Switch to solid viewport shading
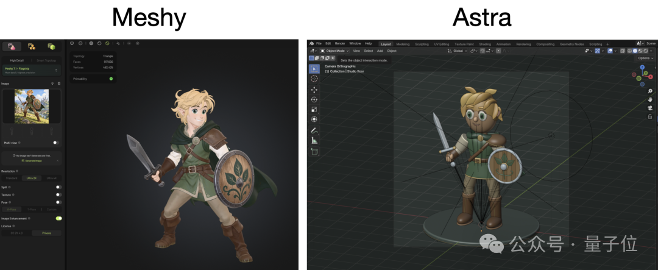The width and height of the screenshot is (658, 270). click(x=635, y=51)
